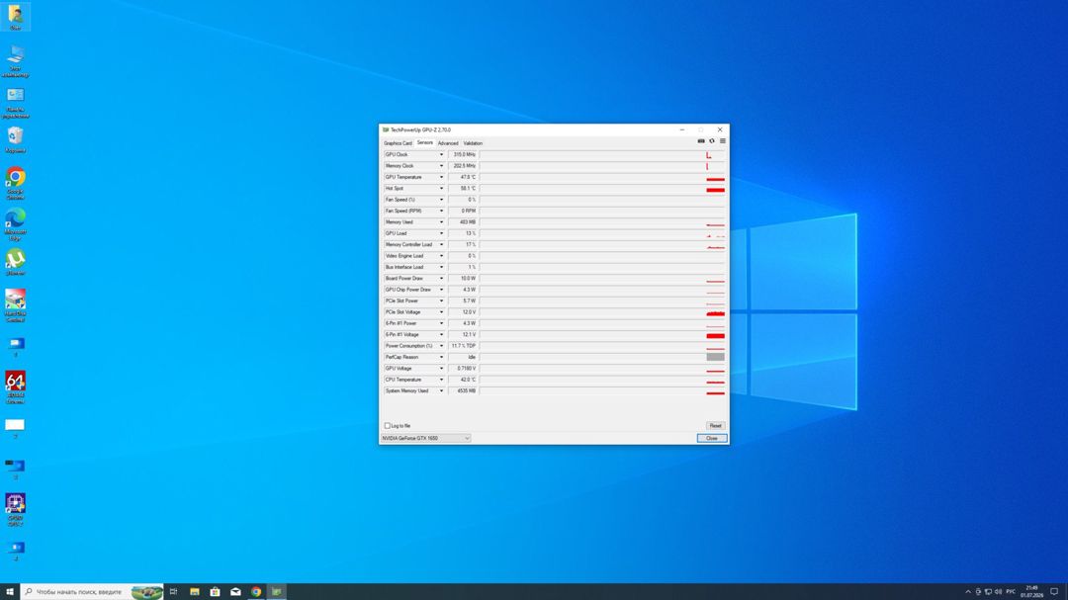
Task: Open Microsoft Edge desktop shortcut
Action: [x=15, y=224]
